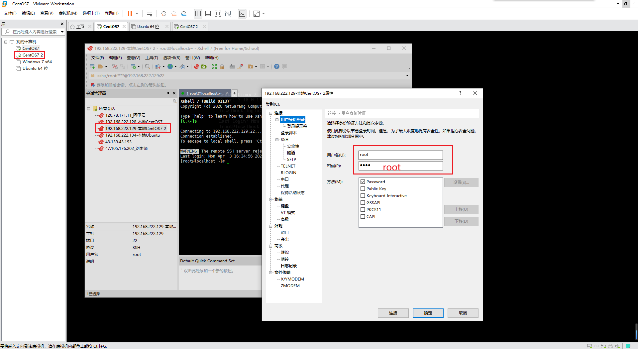Screen dimensions: 638x349
Task: Click the 密码 input field
Action: pyautogui.click(x=400, y=166)
